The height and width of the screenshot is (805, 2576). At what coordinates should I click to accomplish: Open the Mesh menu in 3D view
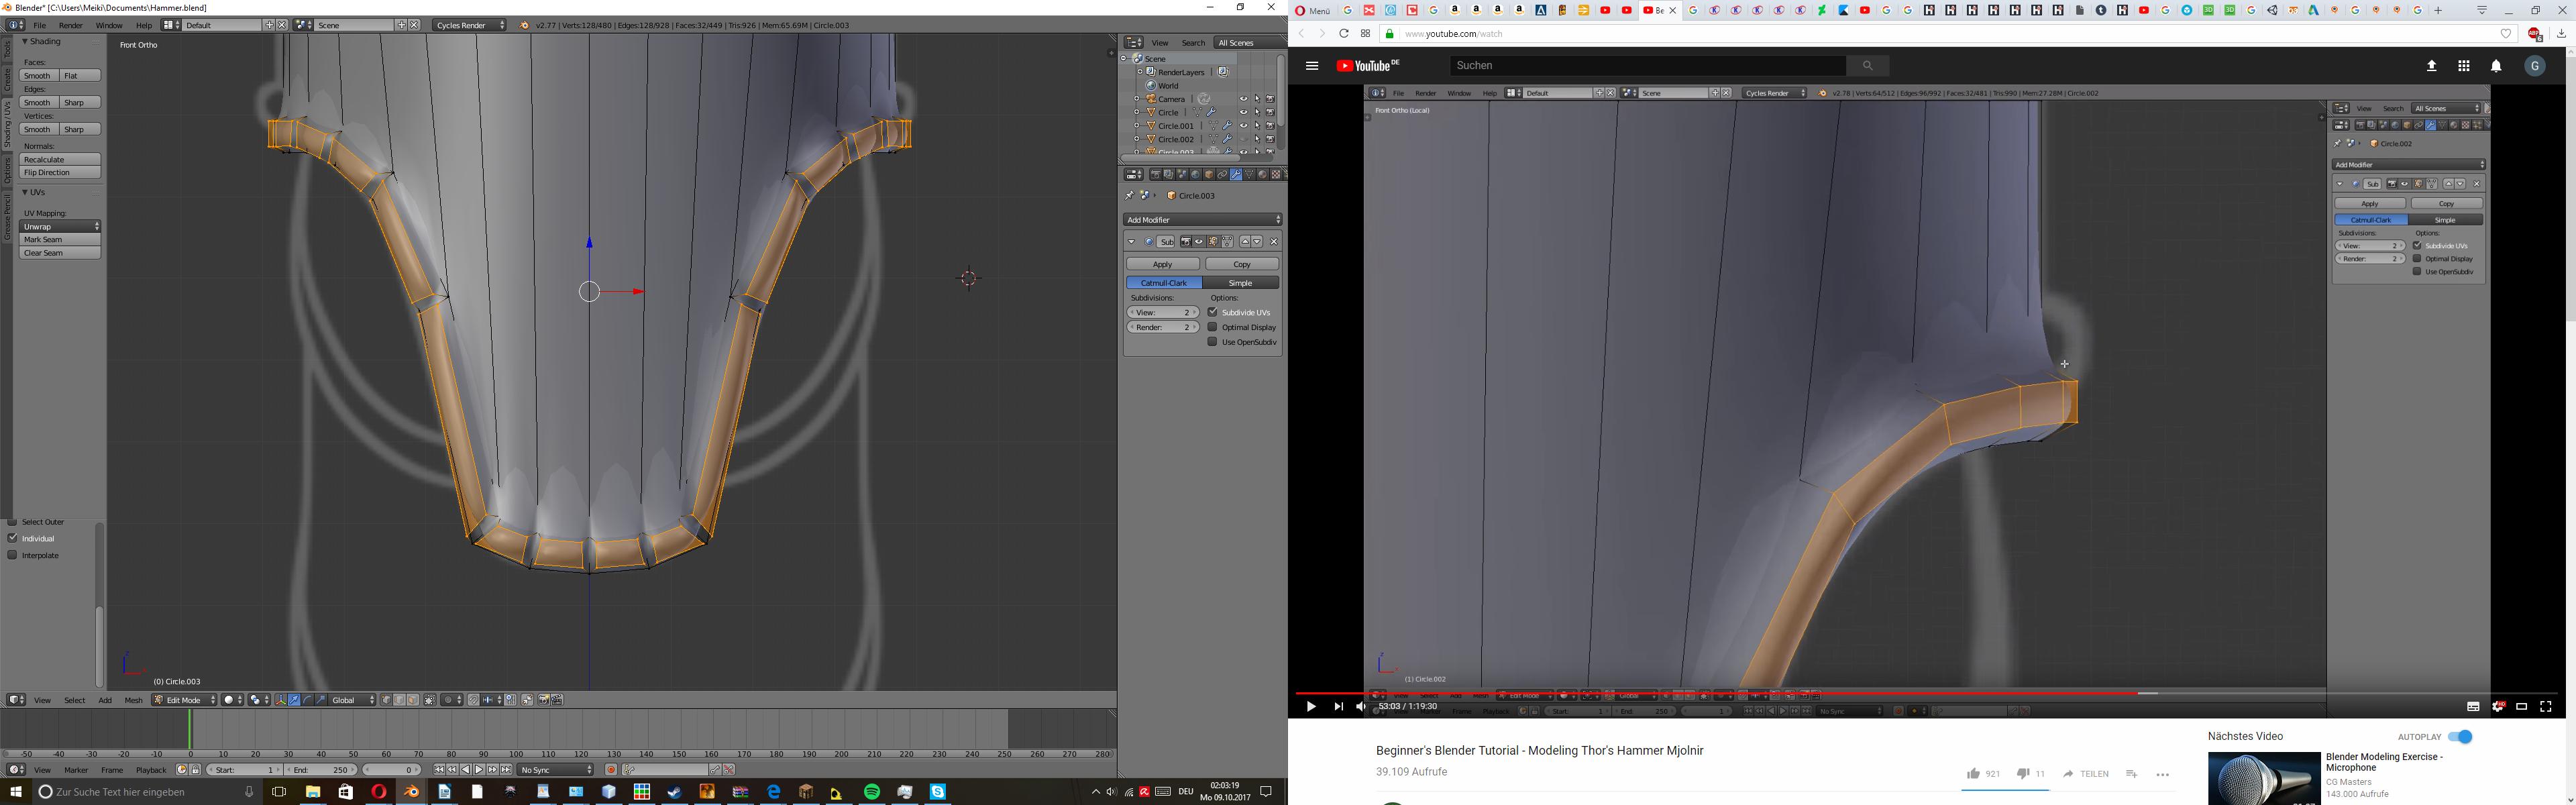click(133, 700)
